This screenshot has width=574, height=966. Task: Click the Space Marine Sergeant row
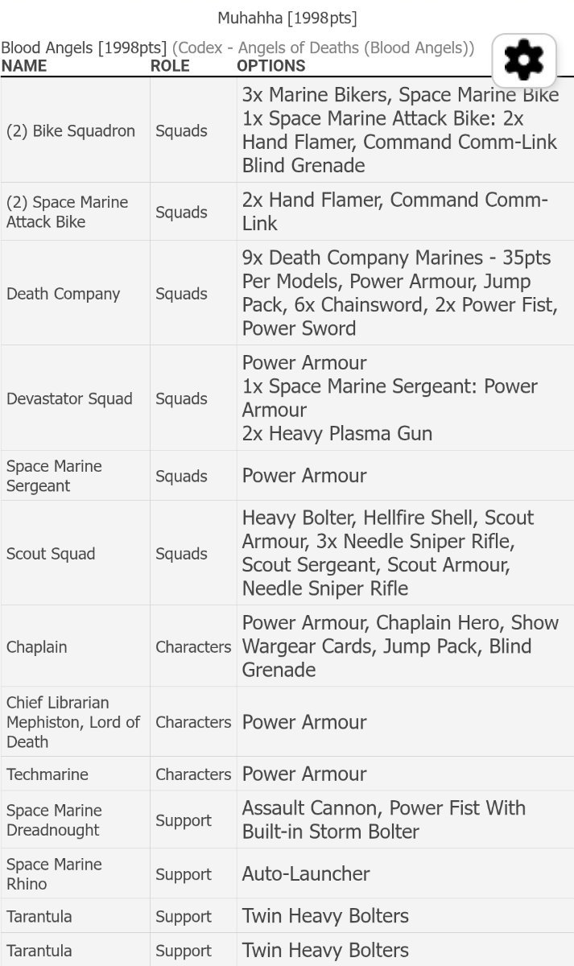pyautogui.click(x=287, y=476)
